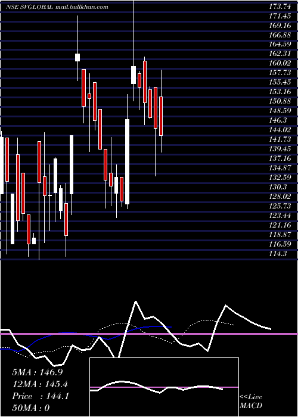This screenshot has height=417, width=298.
Task: Click the 139.45 price axis label
Action: point(280,149)
